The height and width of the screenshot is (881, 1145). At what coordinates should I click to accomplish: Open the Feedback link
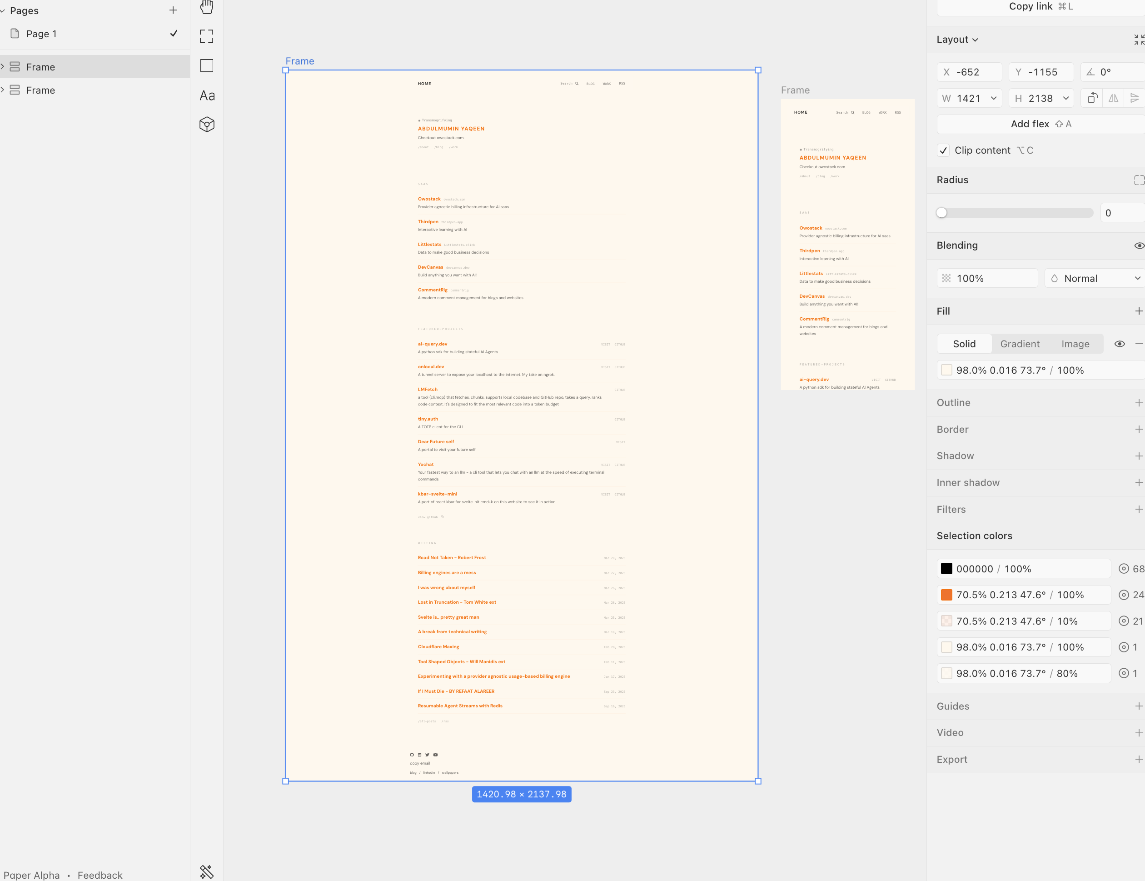[x=100, y=875]
